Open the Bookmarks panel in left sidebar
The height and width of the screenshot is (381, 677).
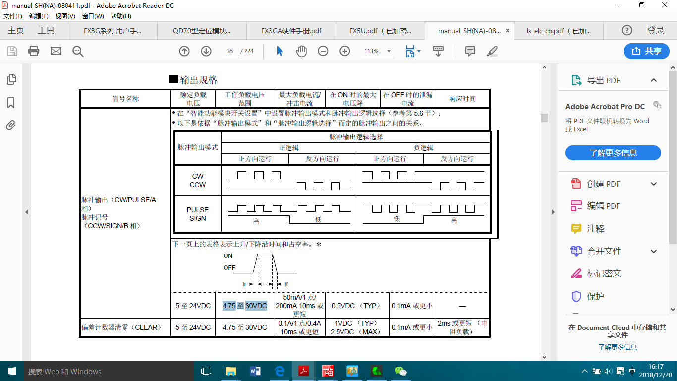click(11, 103)
